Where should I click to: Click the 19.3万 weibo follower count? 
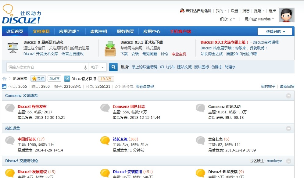[106, 79]
